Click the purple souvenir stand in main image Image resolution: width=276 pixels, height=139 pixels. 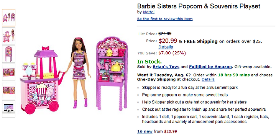(112, 74)
